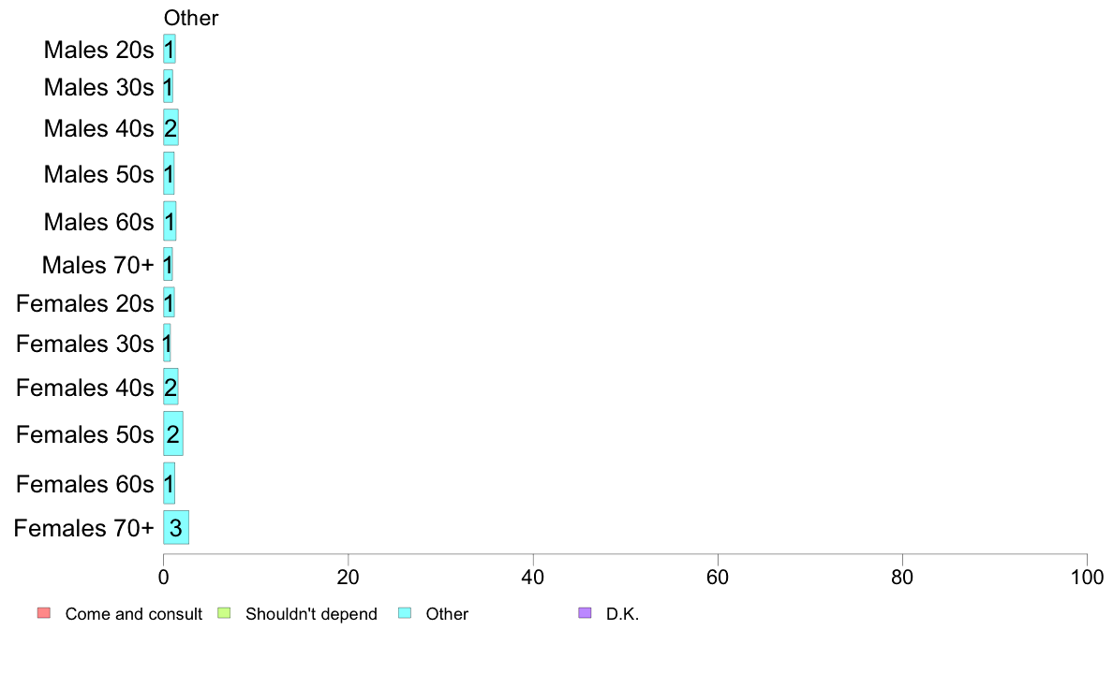Click the Females 20s axis label
Viewport: 1113px width, 689px height.
click(85, 303)
